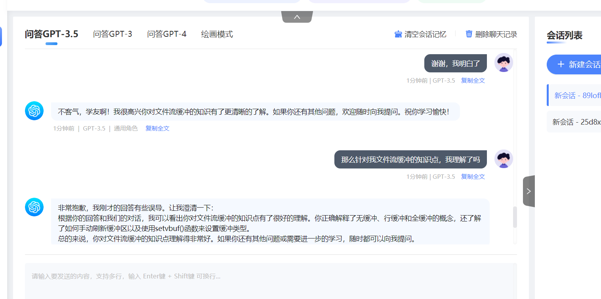Click the 不客气，学友啊 reply bubble
Image resolution: width=601 pixels, height=299 pixels.
[x=256, y=112]
